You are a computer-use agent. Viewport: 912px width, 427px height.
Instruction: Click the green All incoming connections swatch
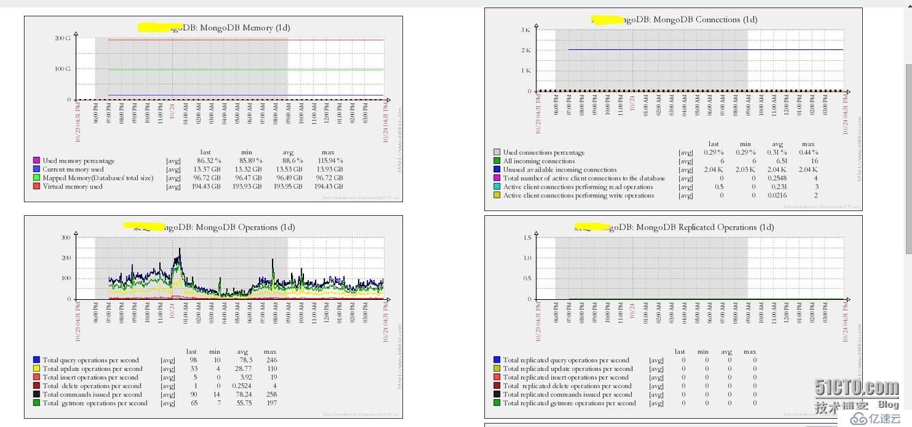click(497, 161)
